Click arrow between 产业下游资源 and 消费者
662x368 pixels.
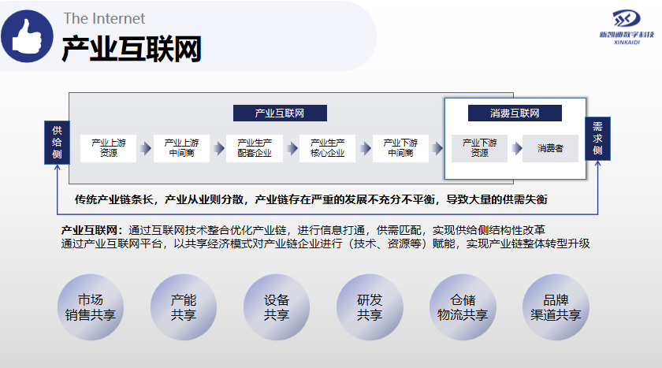(516, 148)
